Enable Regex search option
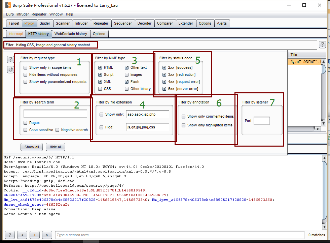The image size is (330, 243). (26, 123)
